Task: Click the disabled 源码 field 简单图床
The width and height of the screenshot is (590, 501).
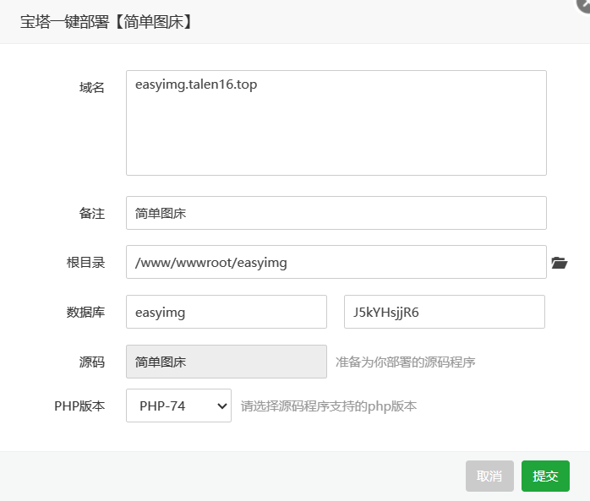Action: click(x=226, y=362)
